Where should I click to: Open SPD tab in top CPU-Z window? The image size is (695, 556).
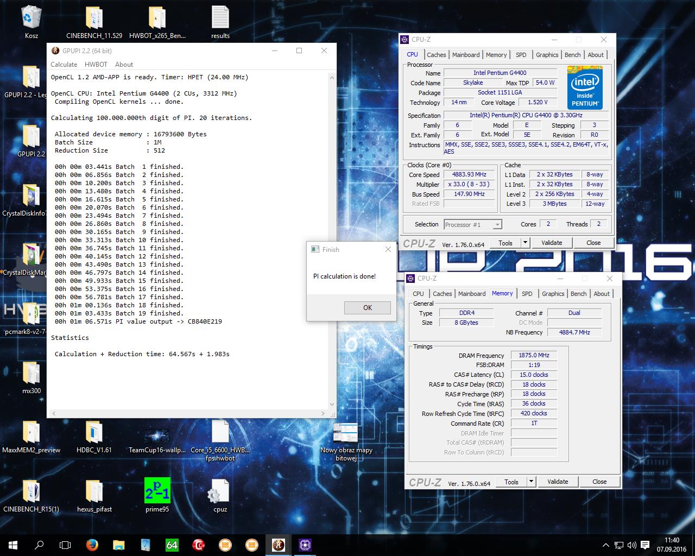[521, 55]
